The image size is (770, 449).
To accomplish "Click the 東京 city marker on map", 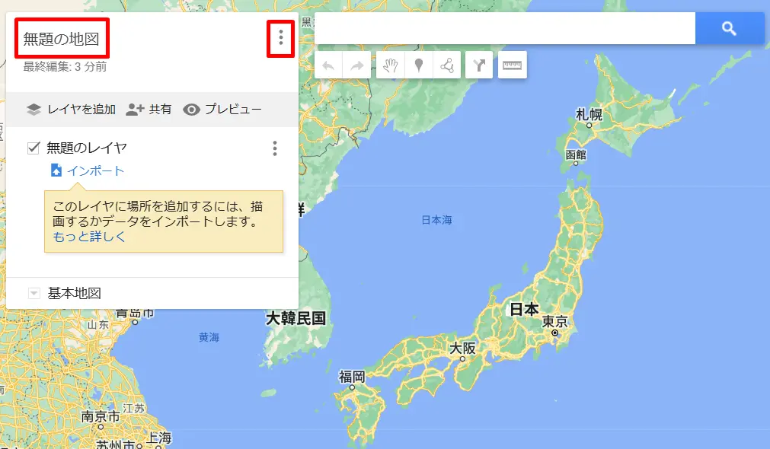I will pyautogui.click(x=555, y=333).
